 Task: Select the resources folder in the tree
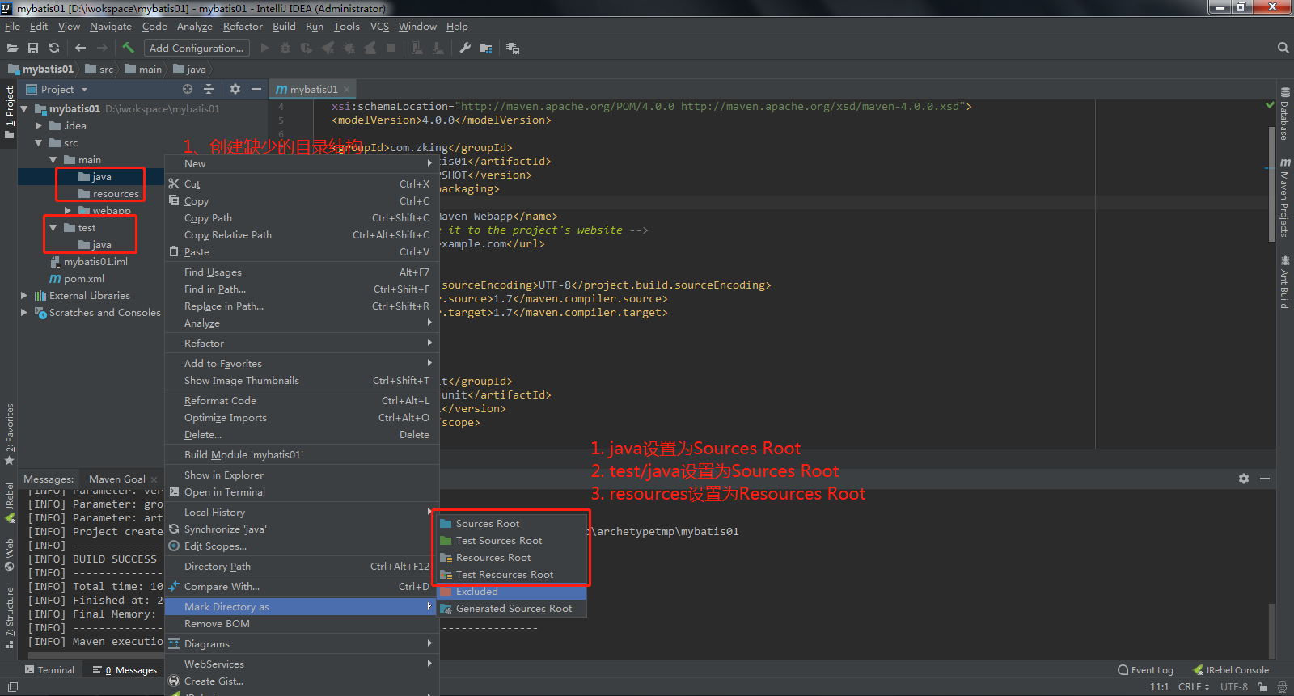[108, 194]
